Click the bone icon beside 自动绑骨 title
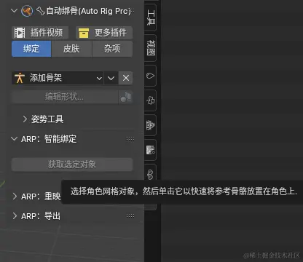 pos(41,11)
